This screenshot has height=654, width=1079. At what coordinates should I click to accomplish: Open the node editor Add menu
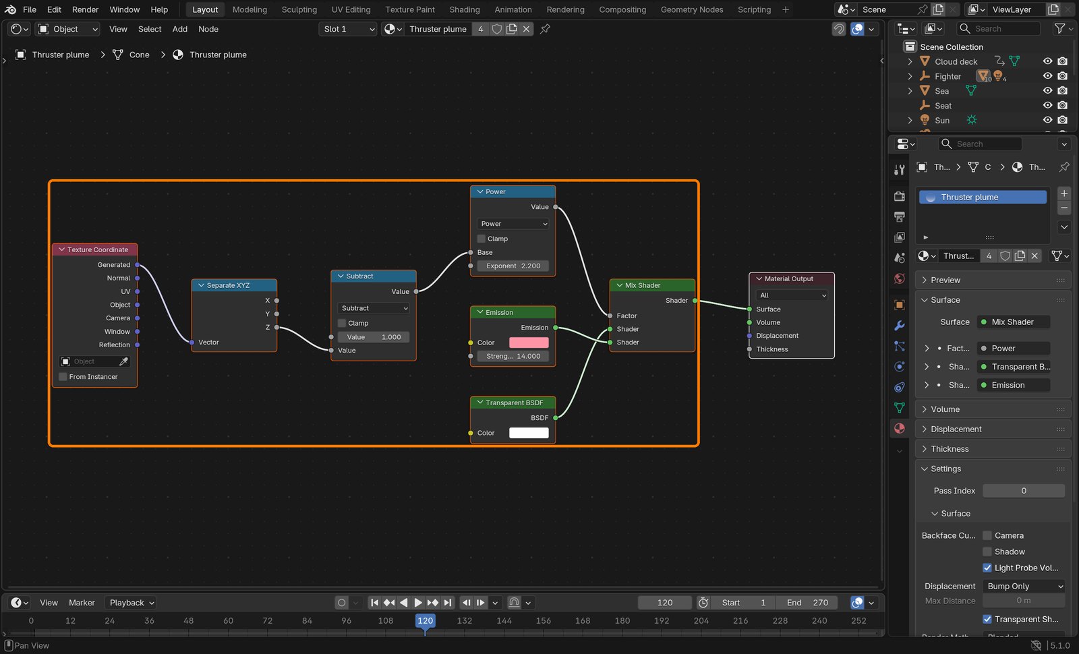click(x=180, y=29)
